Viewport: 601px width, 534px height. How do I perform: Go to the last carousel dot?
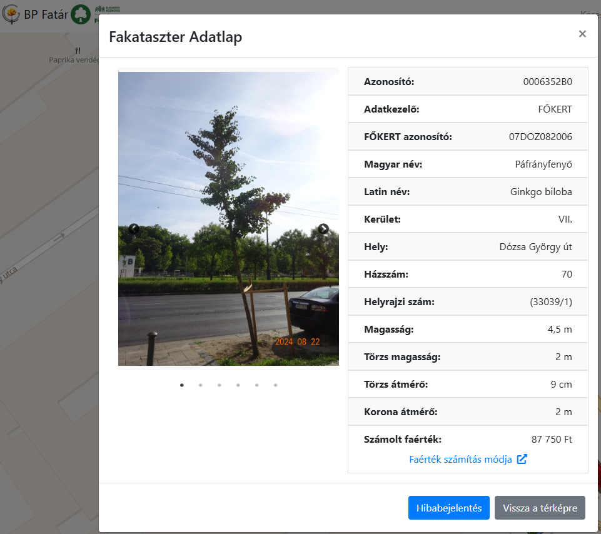click(276, 385)
